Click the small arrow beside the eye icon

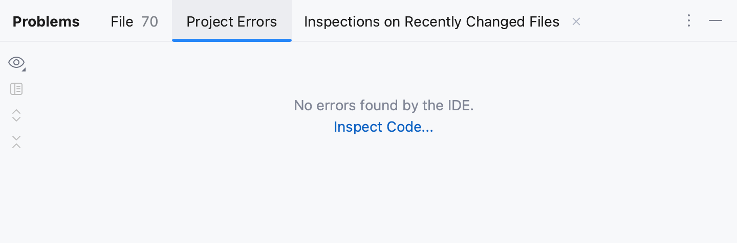24,69
